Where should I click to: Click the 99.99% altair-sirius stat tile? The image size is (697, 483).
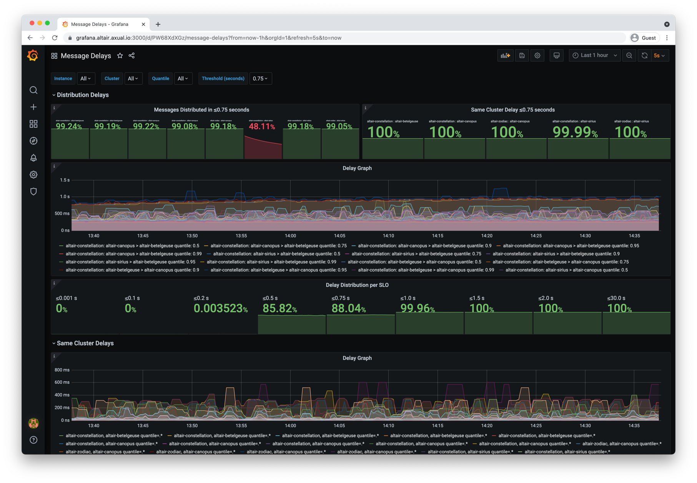click(x=578, y=138)
